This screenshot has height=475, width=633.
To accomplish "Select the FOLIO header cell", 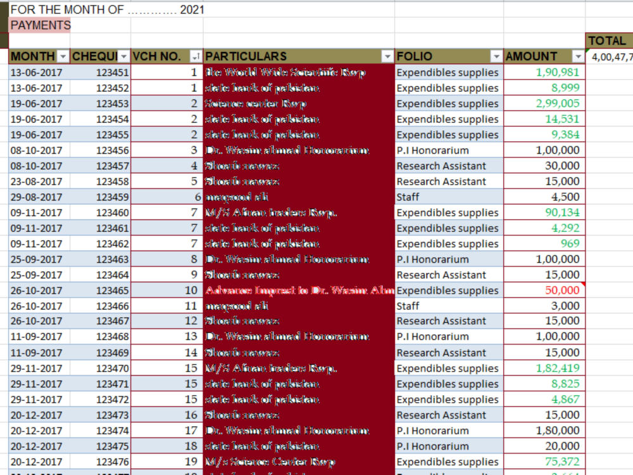I will pos(449,56).
